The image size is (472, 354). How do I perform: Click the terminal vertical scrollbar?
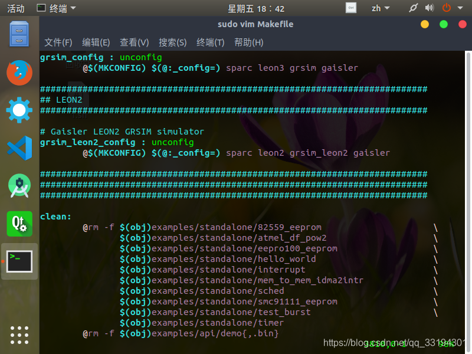[468, 199]
